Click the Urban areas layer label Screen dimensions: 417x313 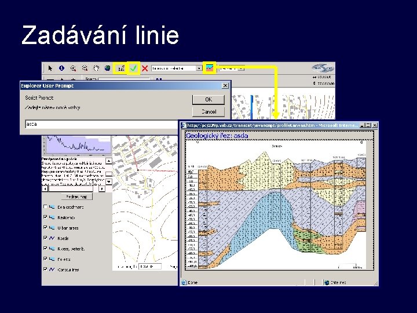(68, 228)
